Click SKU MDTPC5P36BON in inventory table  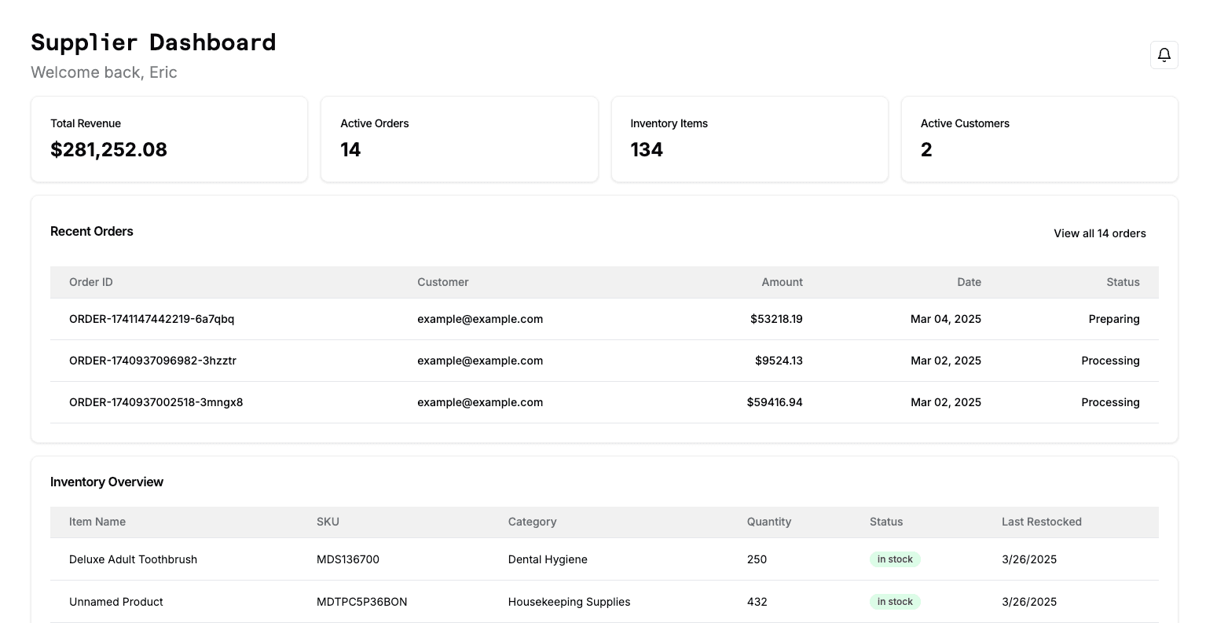point(361,601)
